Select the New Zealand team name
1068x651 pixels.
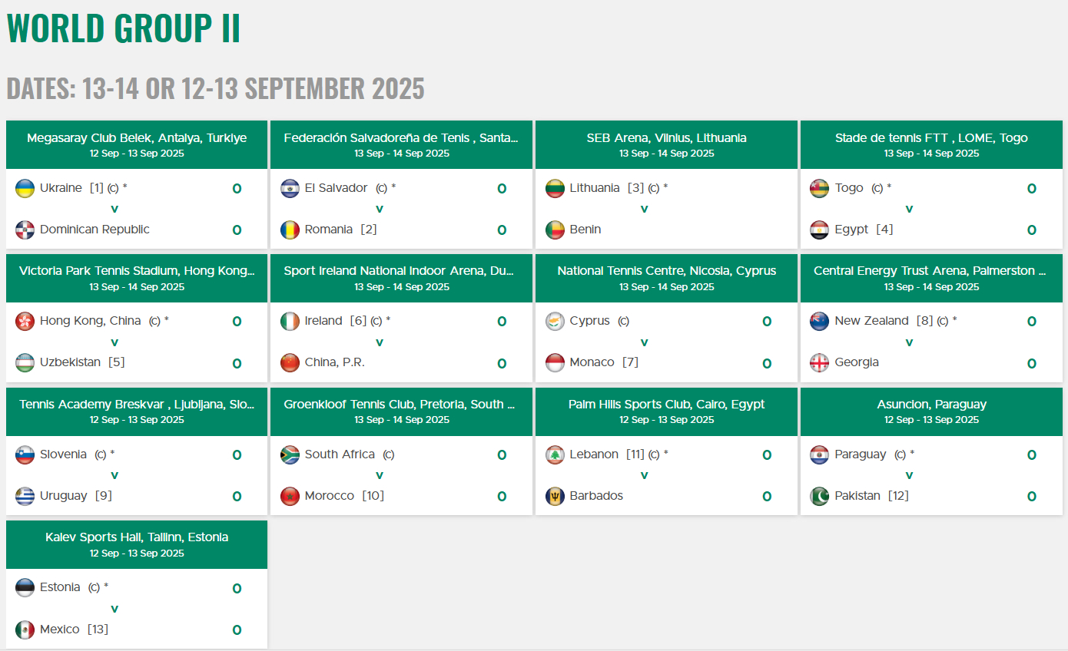871,321
